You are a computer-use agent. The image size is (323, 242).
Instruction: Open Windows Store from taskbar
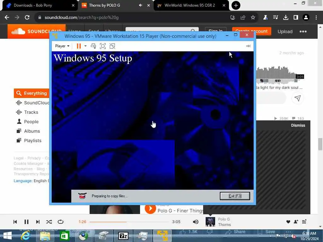point(64,236)
